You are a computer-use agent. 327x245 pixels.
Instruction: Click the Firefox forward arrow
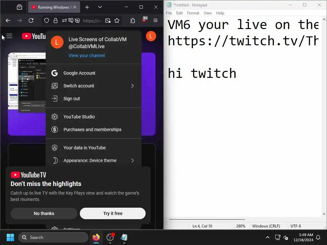click(19, 20)
